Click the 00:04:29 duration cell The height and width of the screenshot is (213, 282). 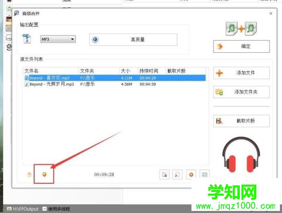[x=148, y=78]
